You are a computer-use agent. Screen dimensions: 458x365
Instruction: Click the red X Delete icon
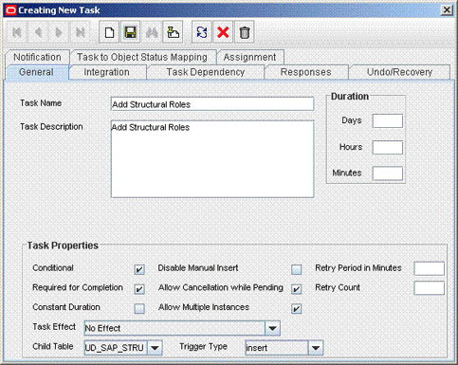point(223,32)
